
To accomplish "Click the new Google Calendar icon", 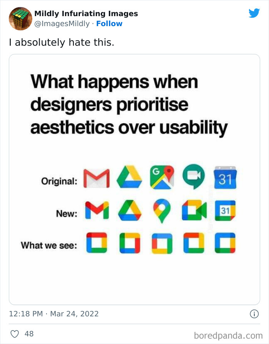I will [225, 210].
